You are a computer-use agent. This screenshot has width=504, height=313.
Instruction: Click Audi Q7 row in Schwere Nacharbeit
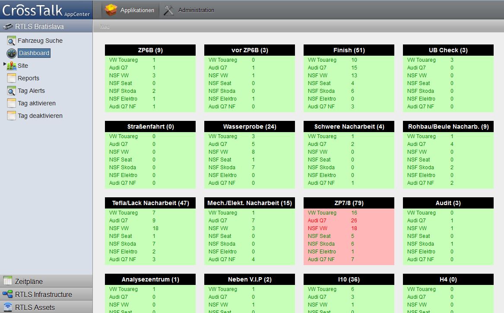pyautogui.click(x=349, y=144)
